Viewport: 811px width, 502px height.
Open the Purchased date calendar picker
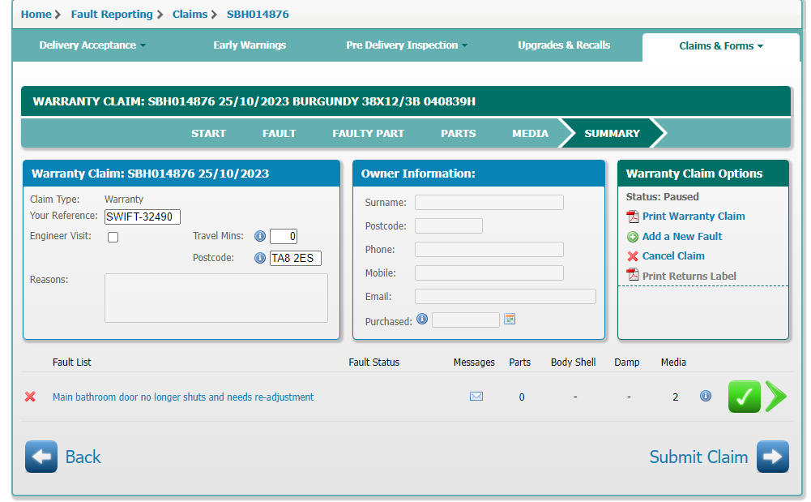[510, 320]
